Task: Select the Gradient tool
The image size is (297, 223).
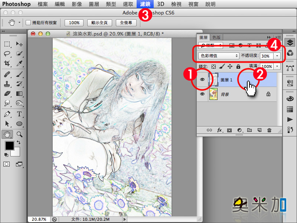Action: click(19, 94)
